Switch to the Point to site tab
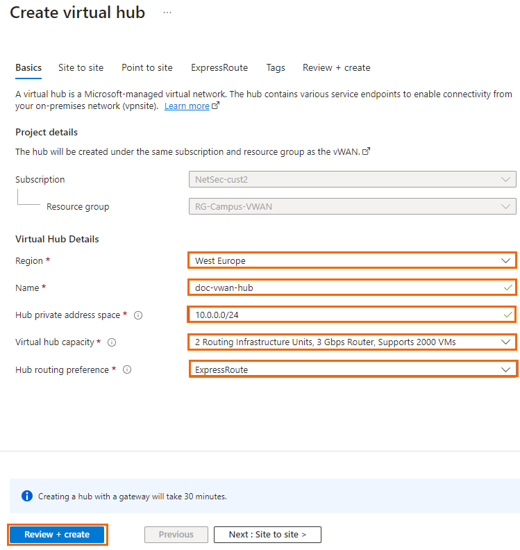This screenshot has height=550, width=520. 147,67
